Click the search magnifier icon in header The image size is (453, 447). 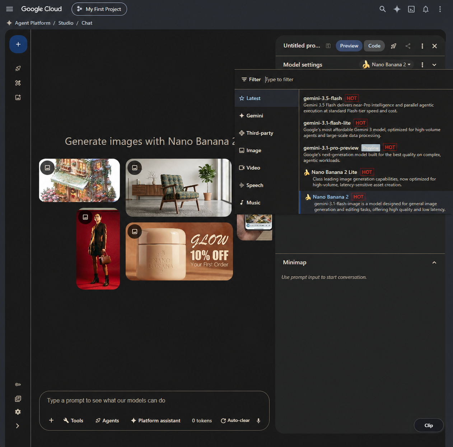[383, 9]
